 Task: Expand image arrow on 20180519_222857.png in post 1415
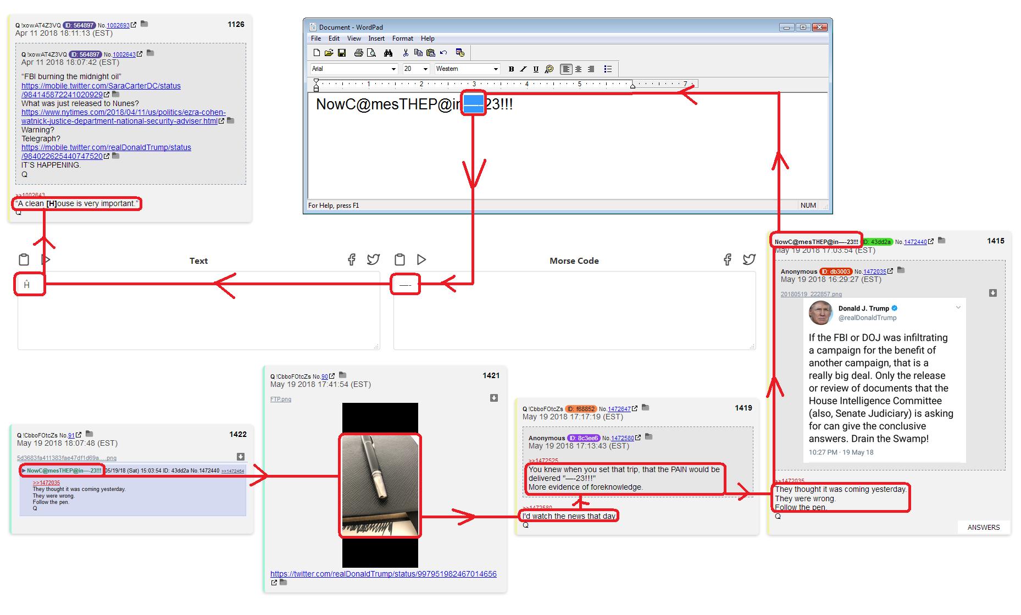click(993, 293)
